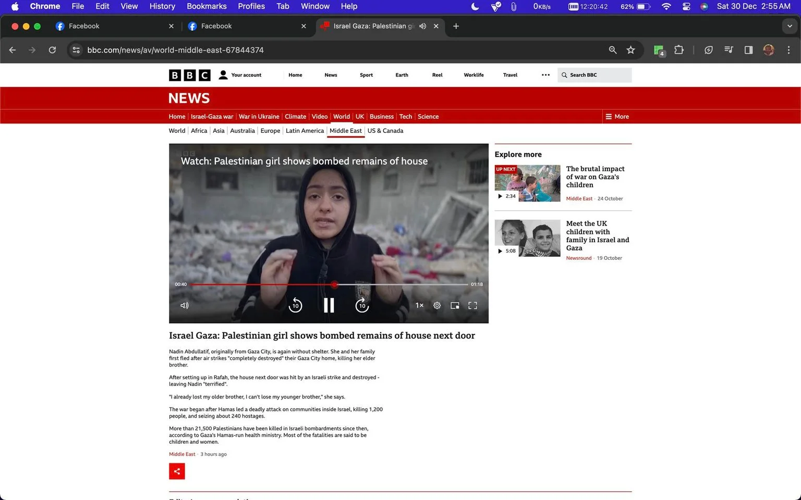Enter fullscreen video mode
The image size is (801, 500).
[x=472, y=305]
